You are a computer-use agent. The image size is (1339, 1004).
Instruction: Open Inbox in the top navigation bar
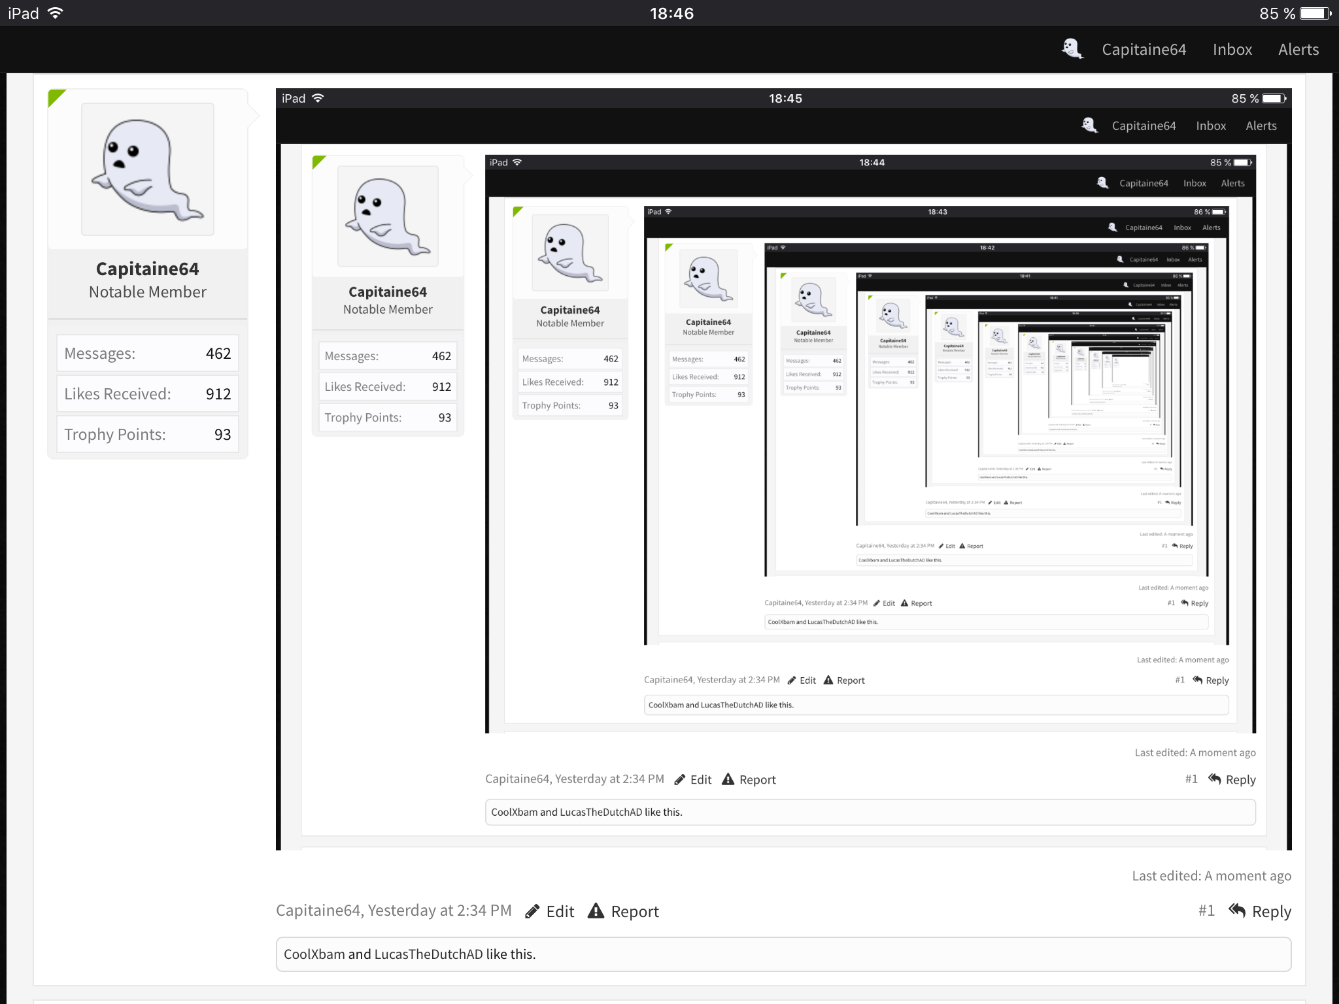(1232, 50)
